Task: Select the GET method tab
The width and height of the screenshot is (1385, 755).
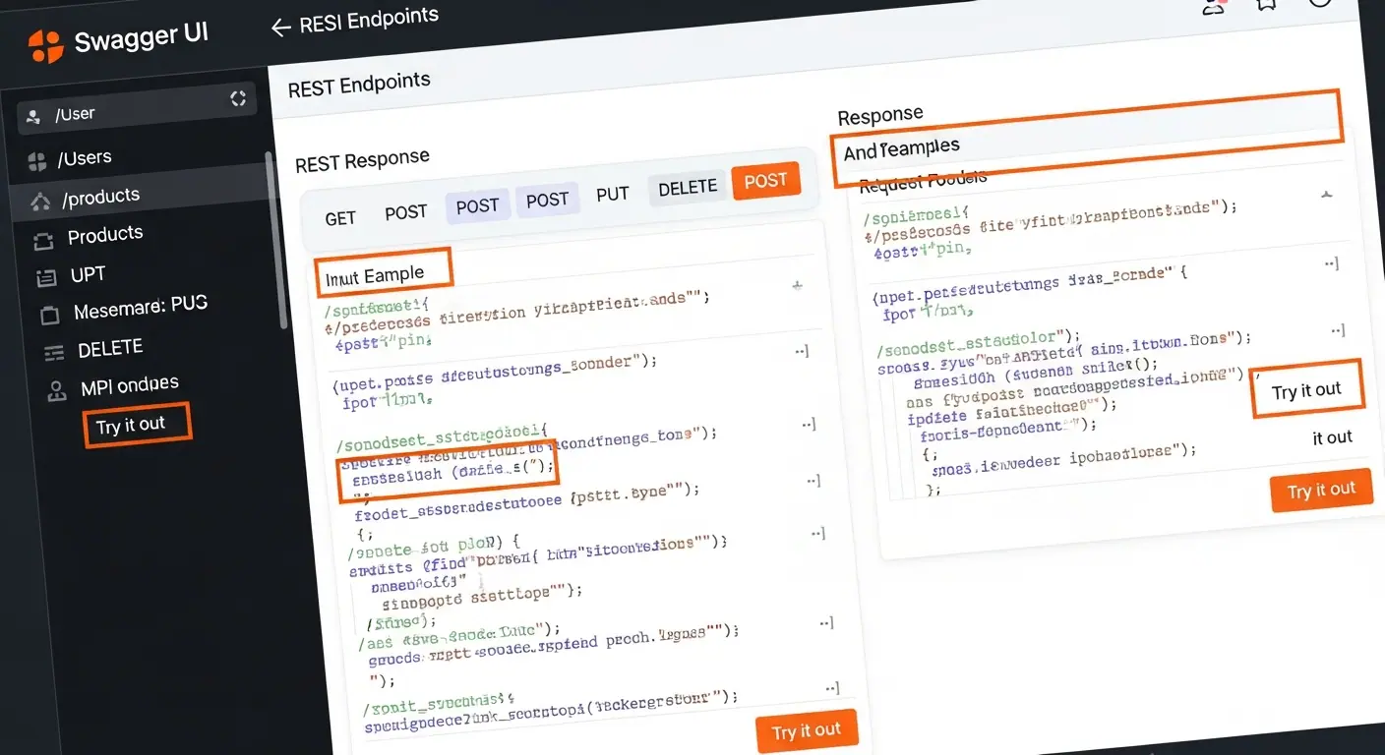Action: coord(340,218)
